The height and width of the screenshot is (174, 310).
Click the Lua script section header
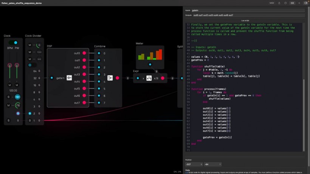pyautogui.click(x=245, y=20)
